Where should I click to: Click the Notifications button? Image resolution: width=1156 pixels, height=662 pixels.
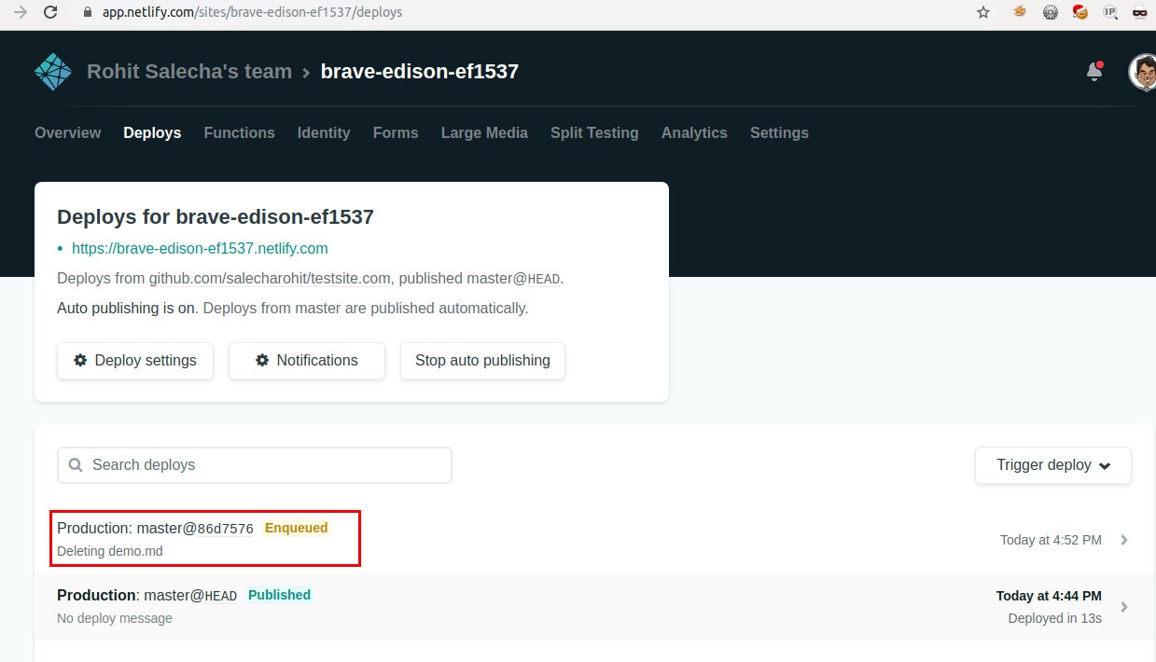tap(307, 361)
